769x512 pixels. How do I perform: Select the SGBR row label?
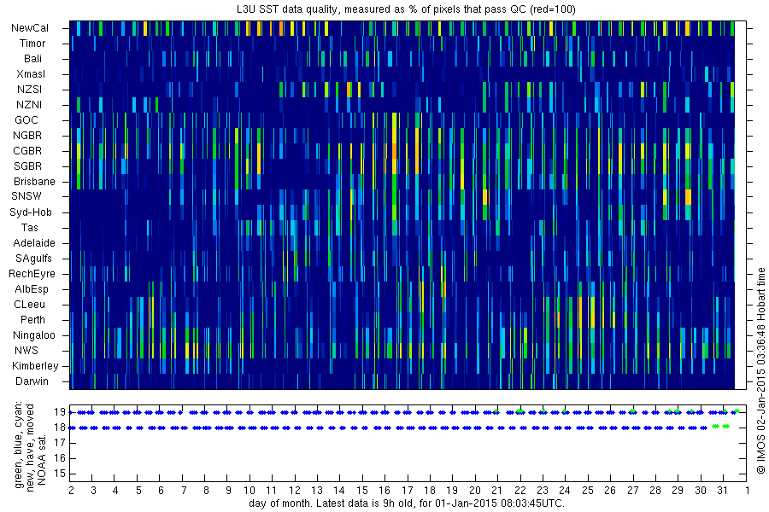click(27, 166)
